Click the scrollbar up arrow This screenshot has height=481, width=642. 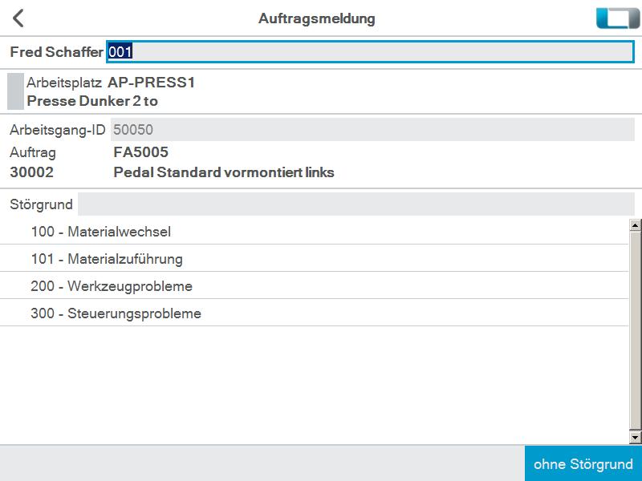coord(635,225)
